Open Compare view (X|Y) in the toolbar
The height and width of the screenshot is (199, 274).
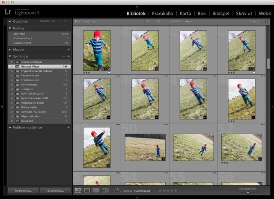(96, 190)
